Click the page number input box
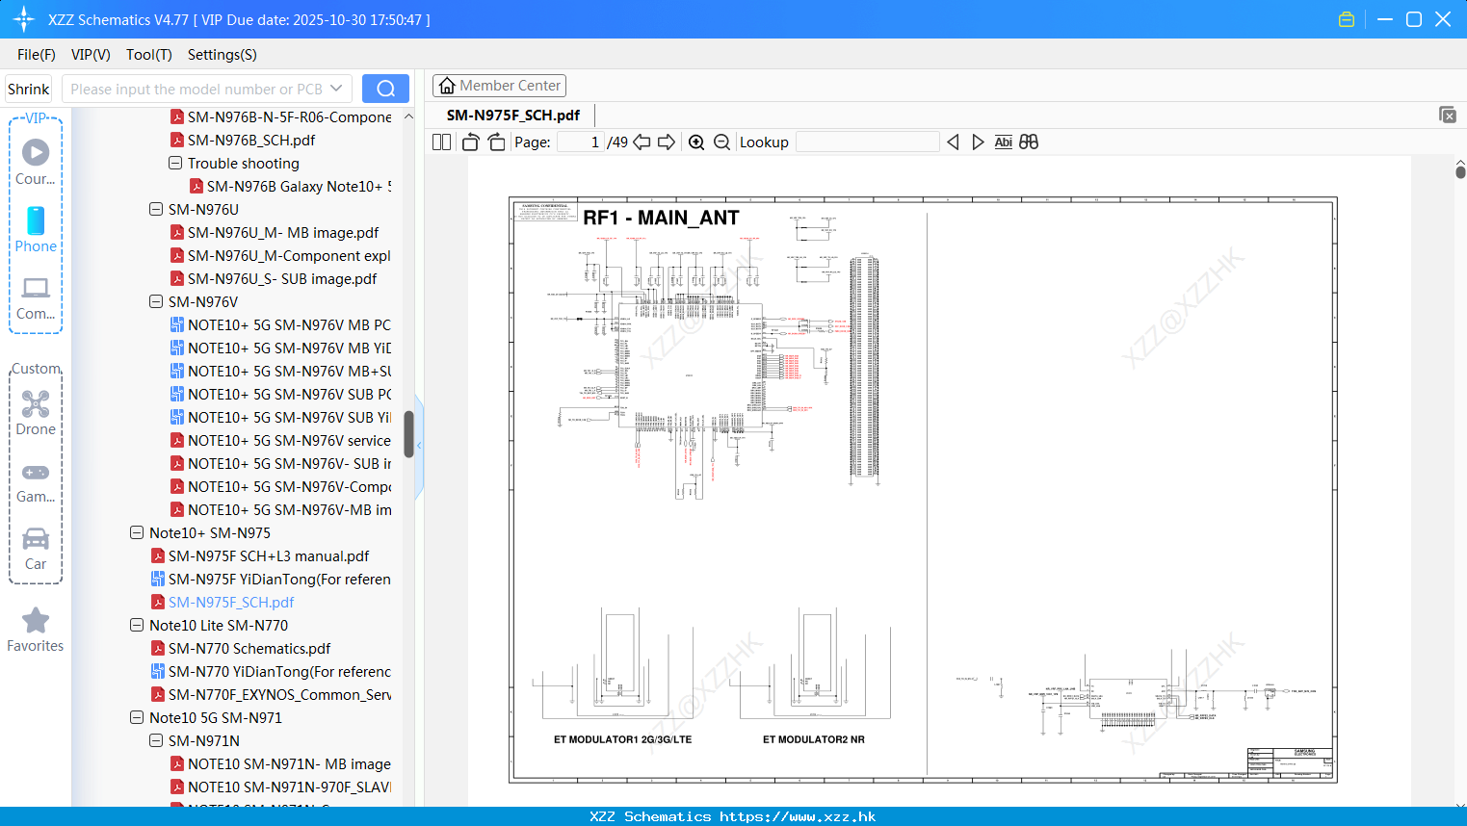Screen dimensions: 1467x826 click(581, 142)
